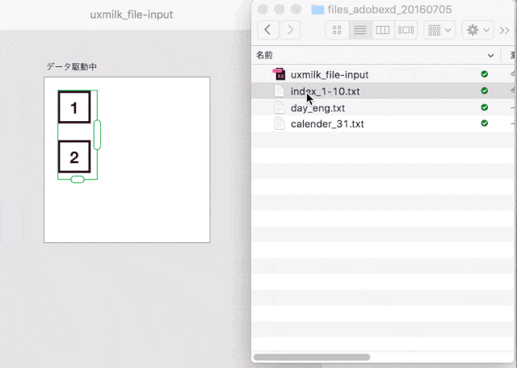The width and height of the screenshot is (517, 368).
Task: Click the repeat grid right-side handle
Action: point(97,134)
